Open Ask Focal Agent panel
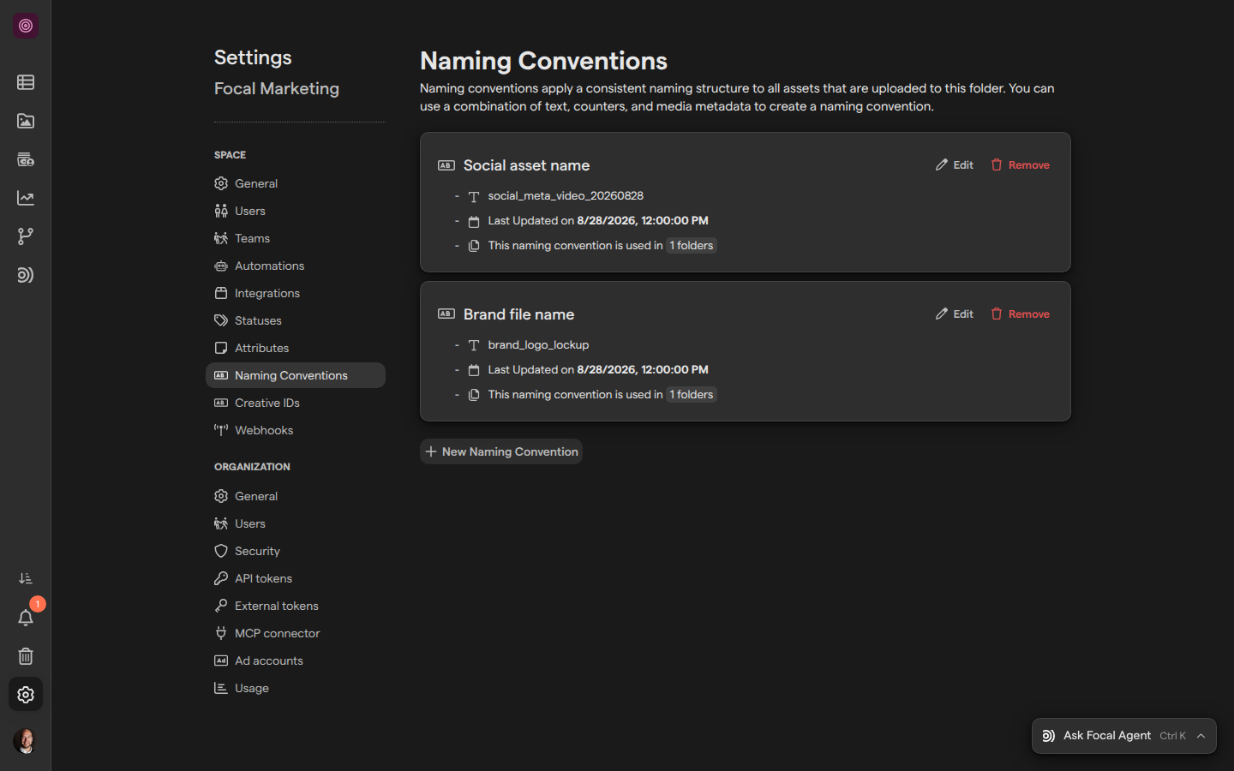The width and height of the screenshot is (1234, 771). (1124, 736)
